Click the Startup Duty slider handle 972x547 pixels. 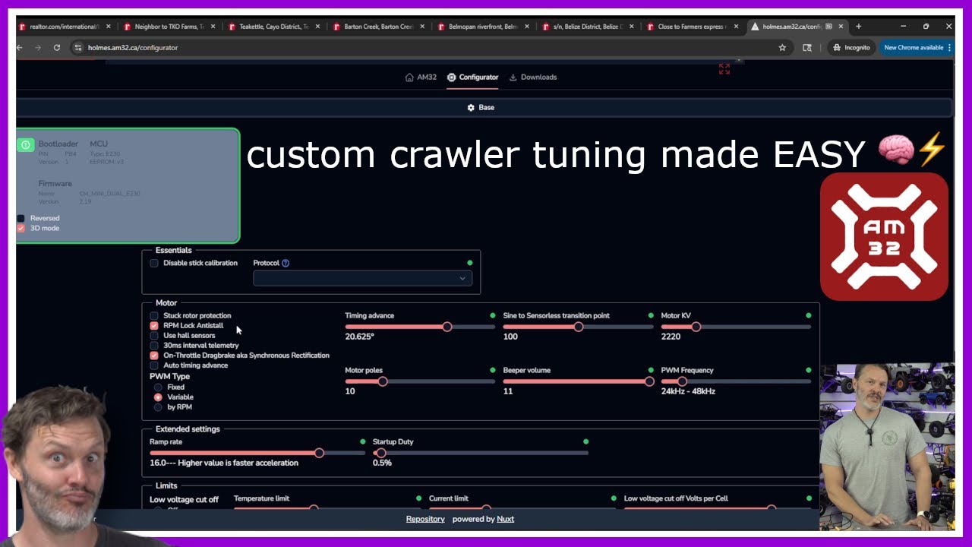381,453
